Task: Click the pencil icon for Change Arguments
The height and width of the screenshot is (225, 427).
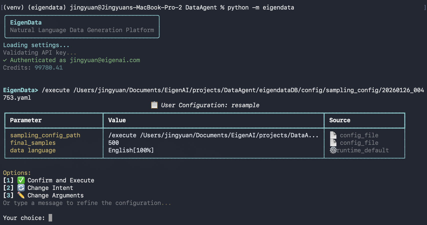Action: point(21,195)
